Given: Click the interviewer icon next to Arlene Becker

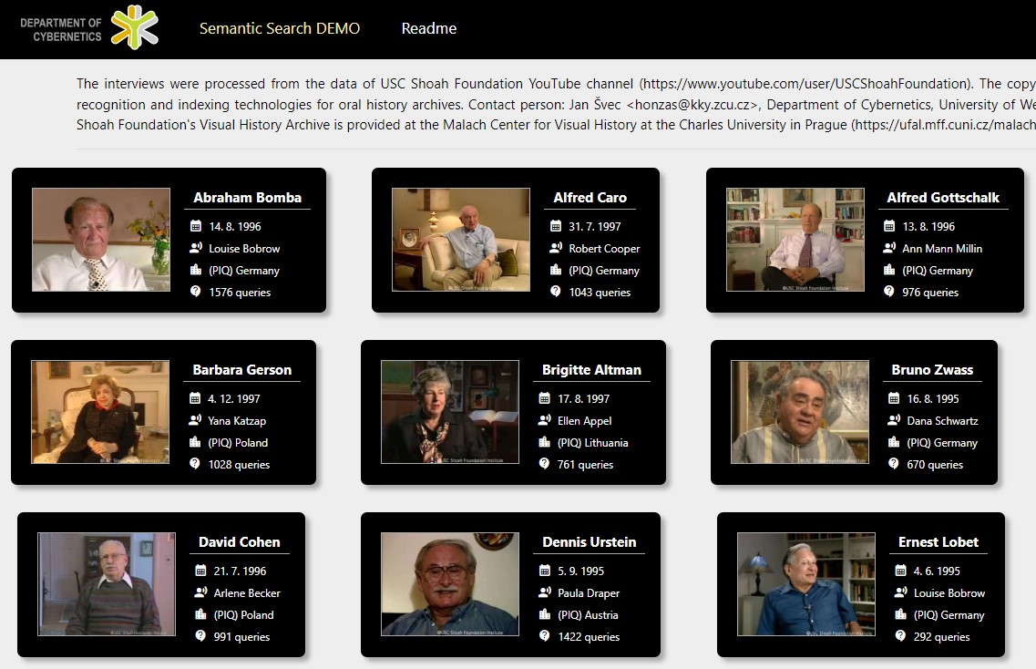Looking at the screenshot, I should pos(200,592).
